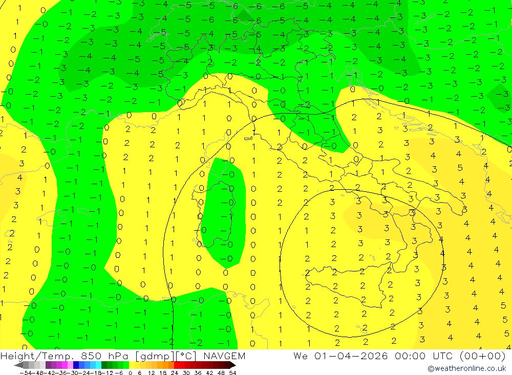
Task: Click the bright red legend swatch above 24
Action: point(177,365)
